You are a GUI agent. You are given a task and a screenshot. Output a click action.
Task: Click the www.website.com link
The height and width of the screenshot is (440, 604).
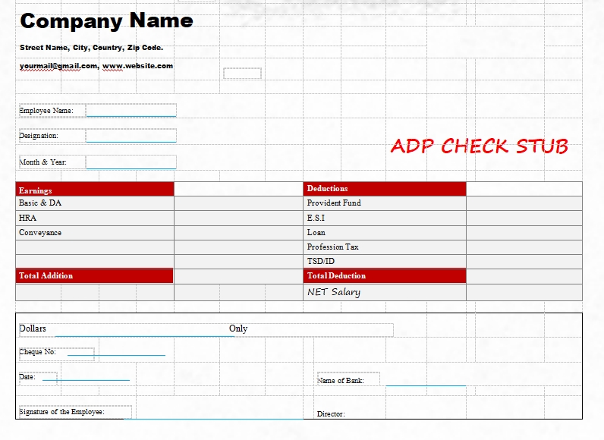pos(137,66)
